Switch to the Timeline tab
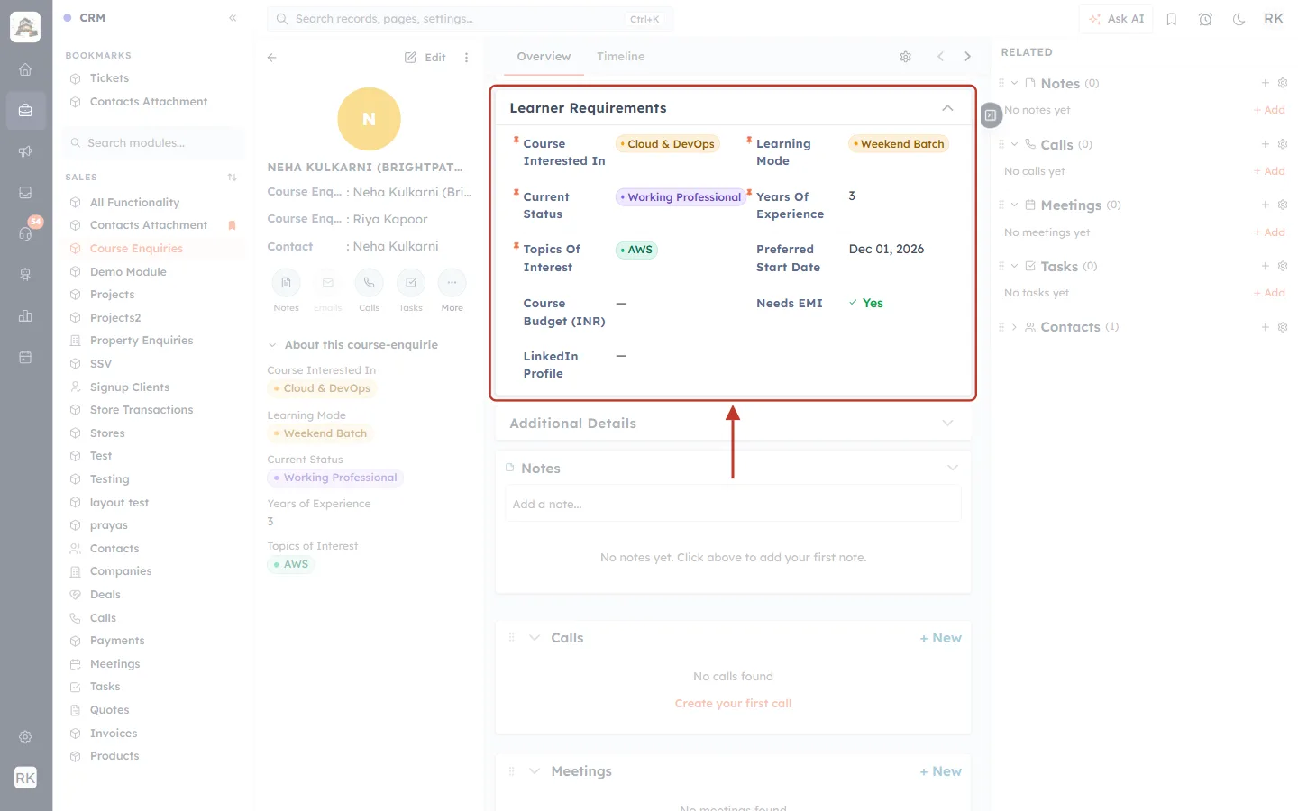This screenshot has height=811, width=1298. 620,57
